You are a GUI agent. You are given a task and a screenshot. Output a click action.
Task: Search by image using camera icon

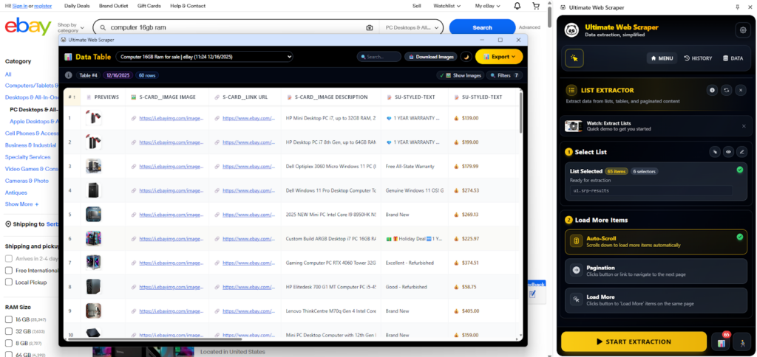tap(370, 27)
